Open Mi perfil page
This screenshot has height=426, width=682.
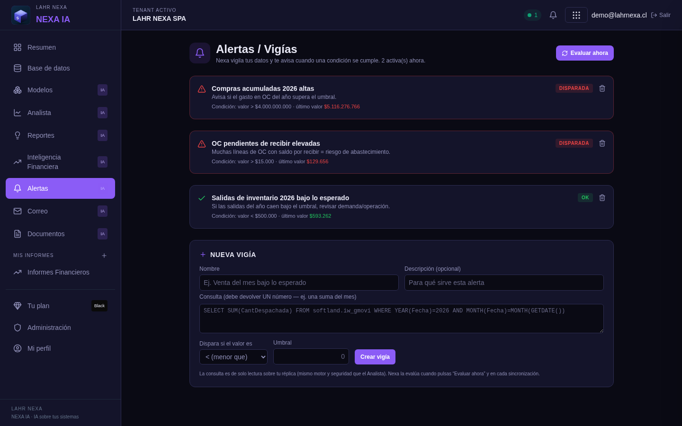[x=60, y=348]
